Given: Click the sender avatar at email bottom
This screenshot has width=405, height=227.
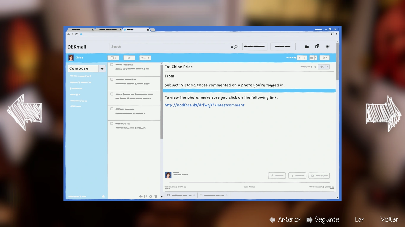Looking at the screenshot, I should [168, 175].
